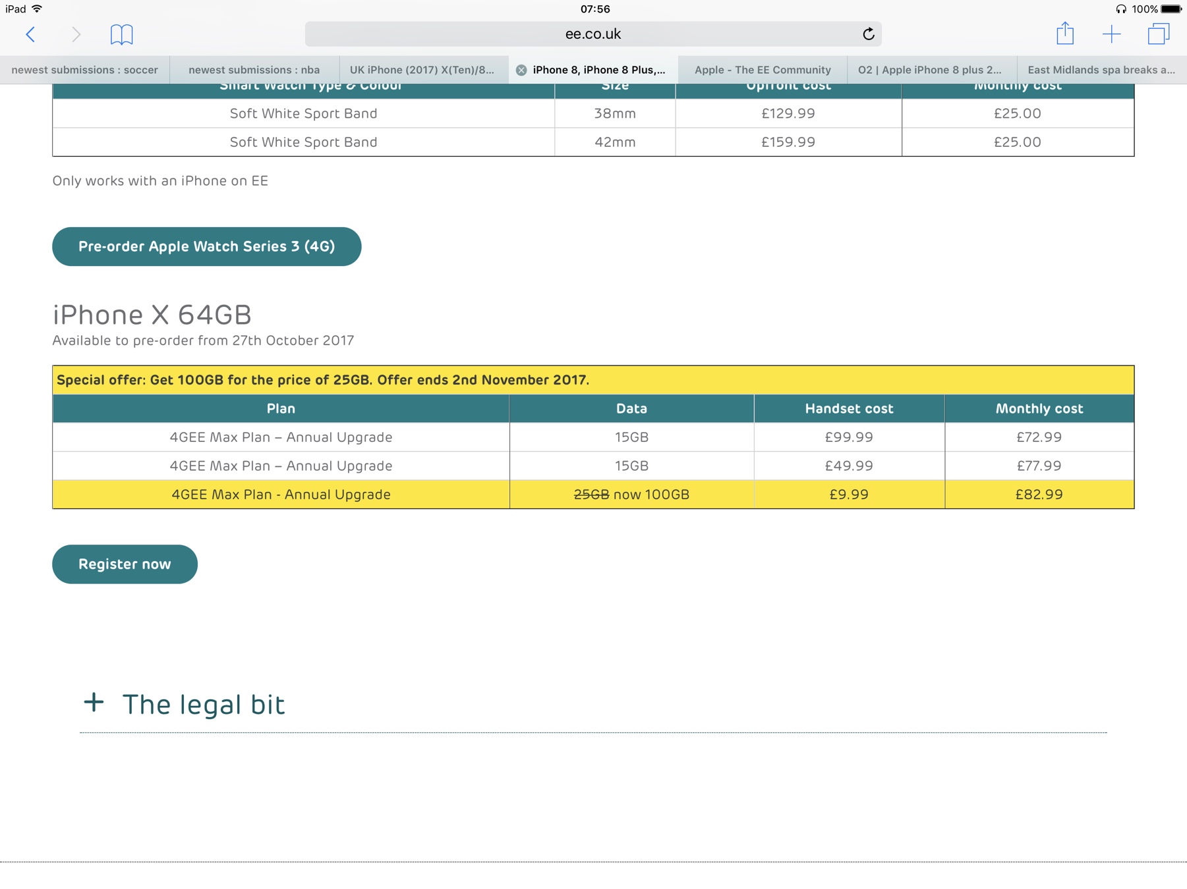Click the Handset cost column header

coord(849,408)
